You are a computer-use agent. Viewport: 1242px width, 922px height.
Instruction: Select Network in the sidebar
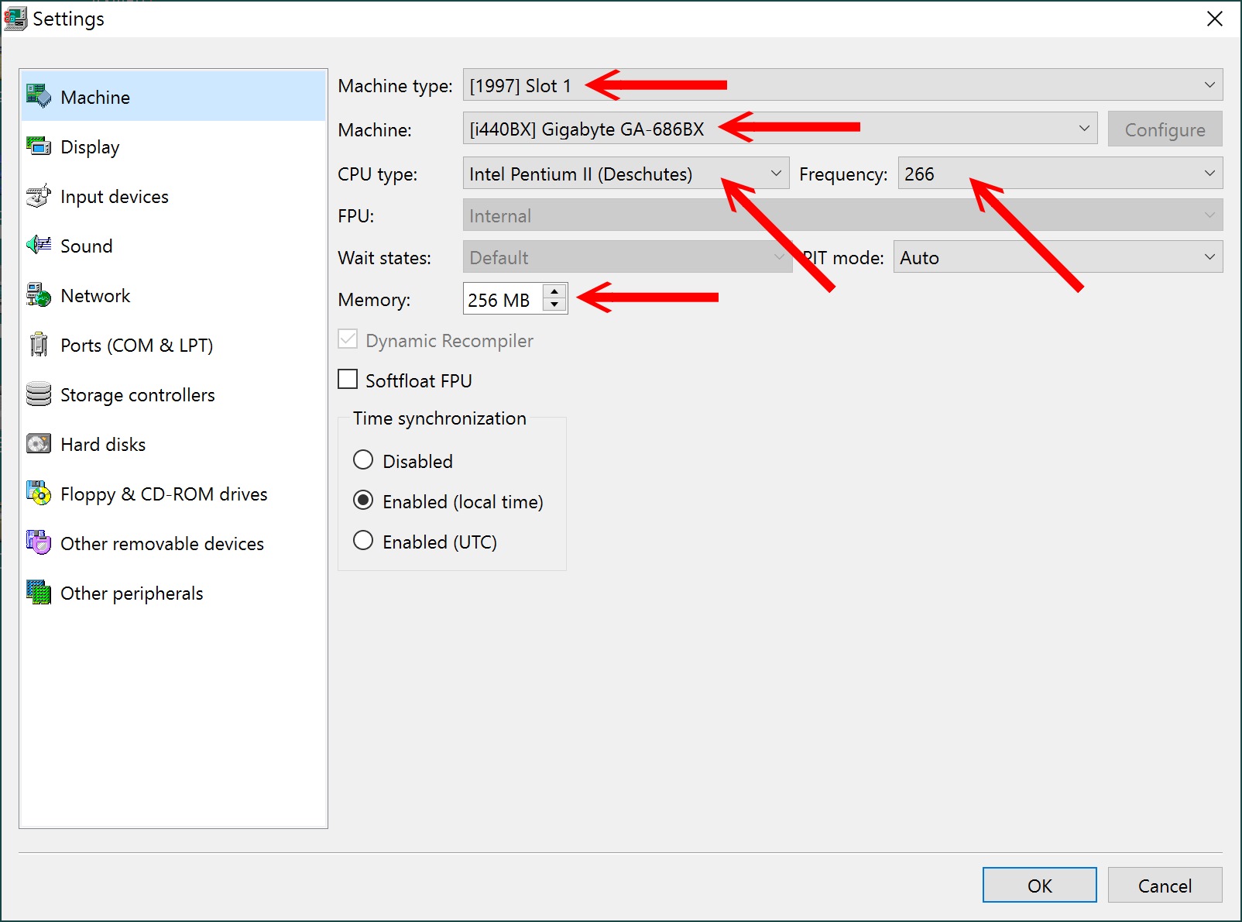173,295
